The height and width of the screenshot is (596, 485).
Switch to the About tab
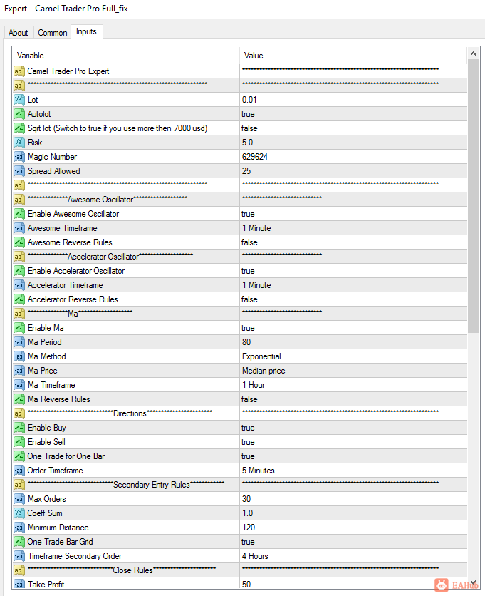19,33
